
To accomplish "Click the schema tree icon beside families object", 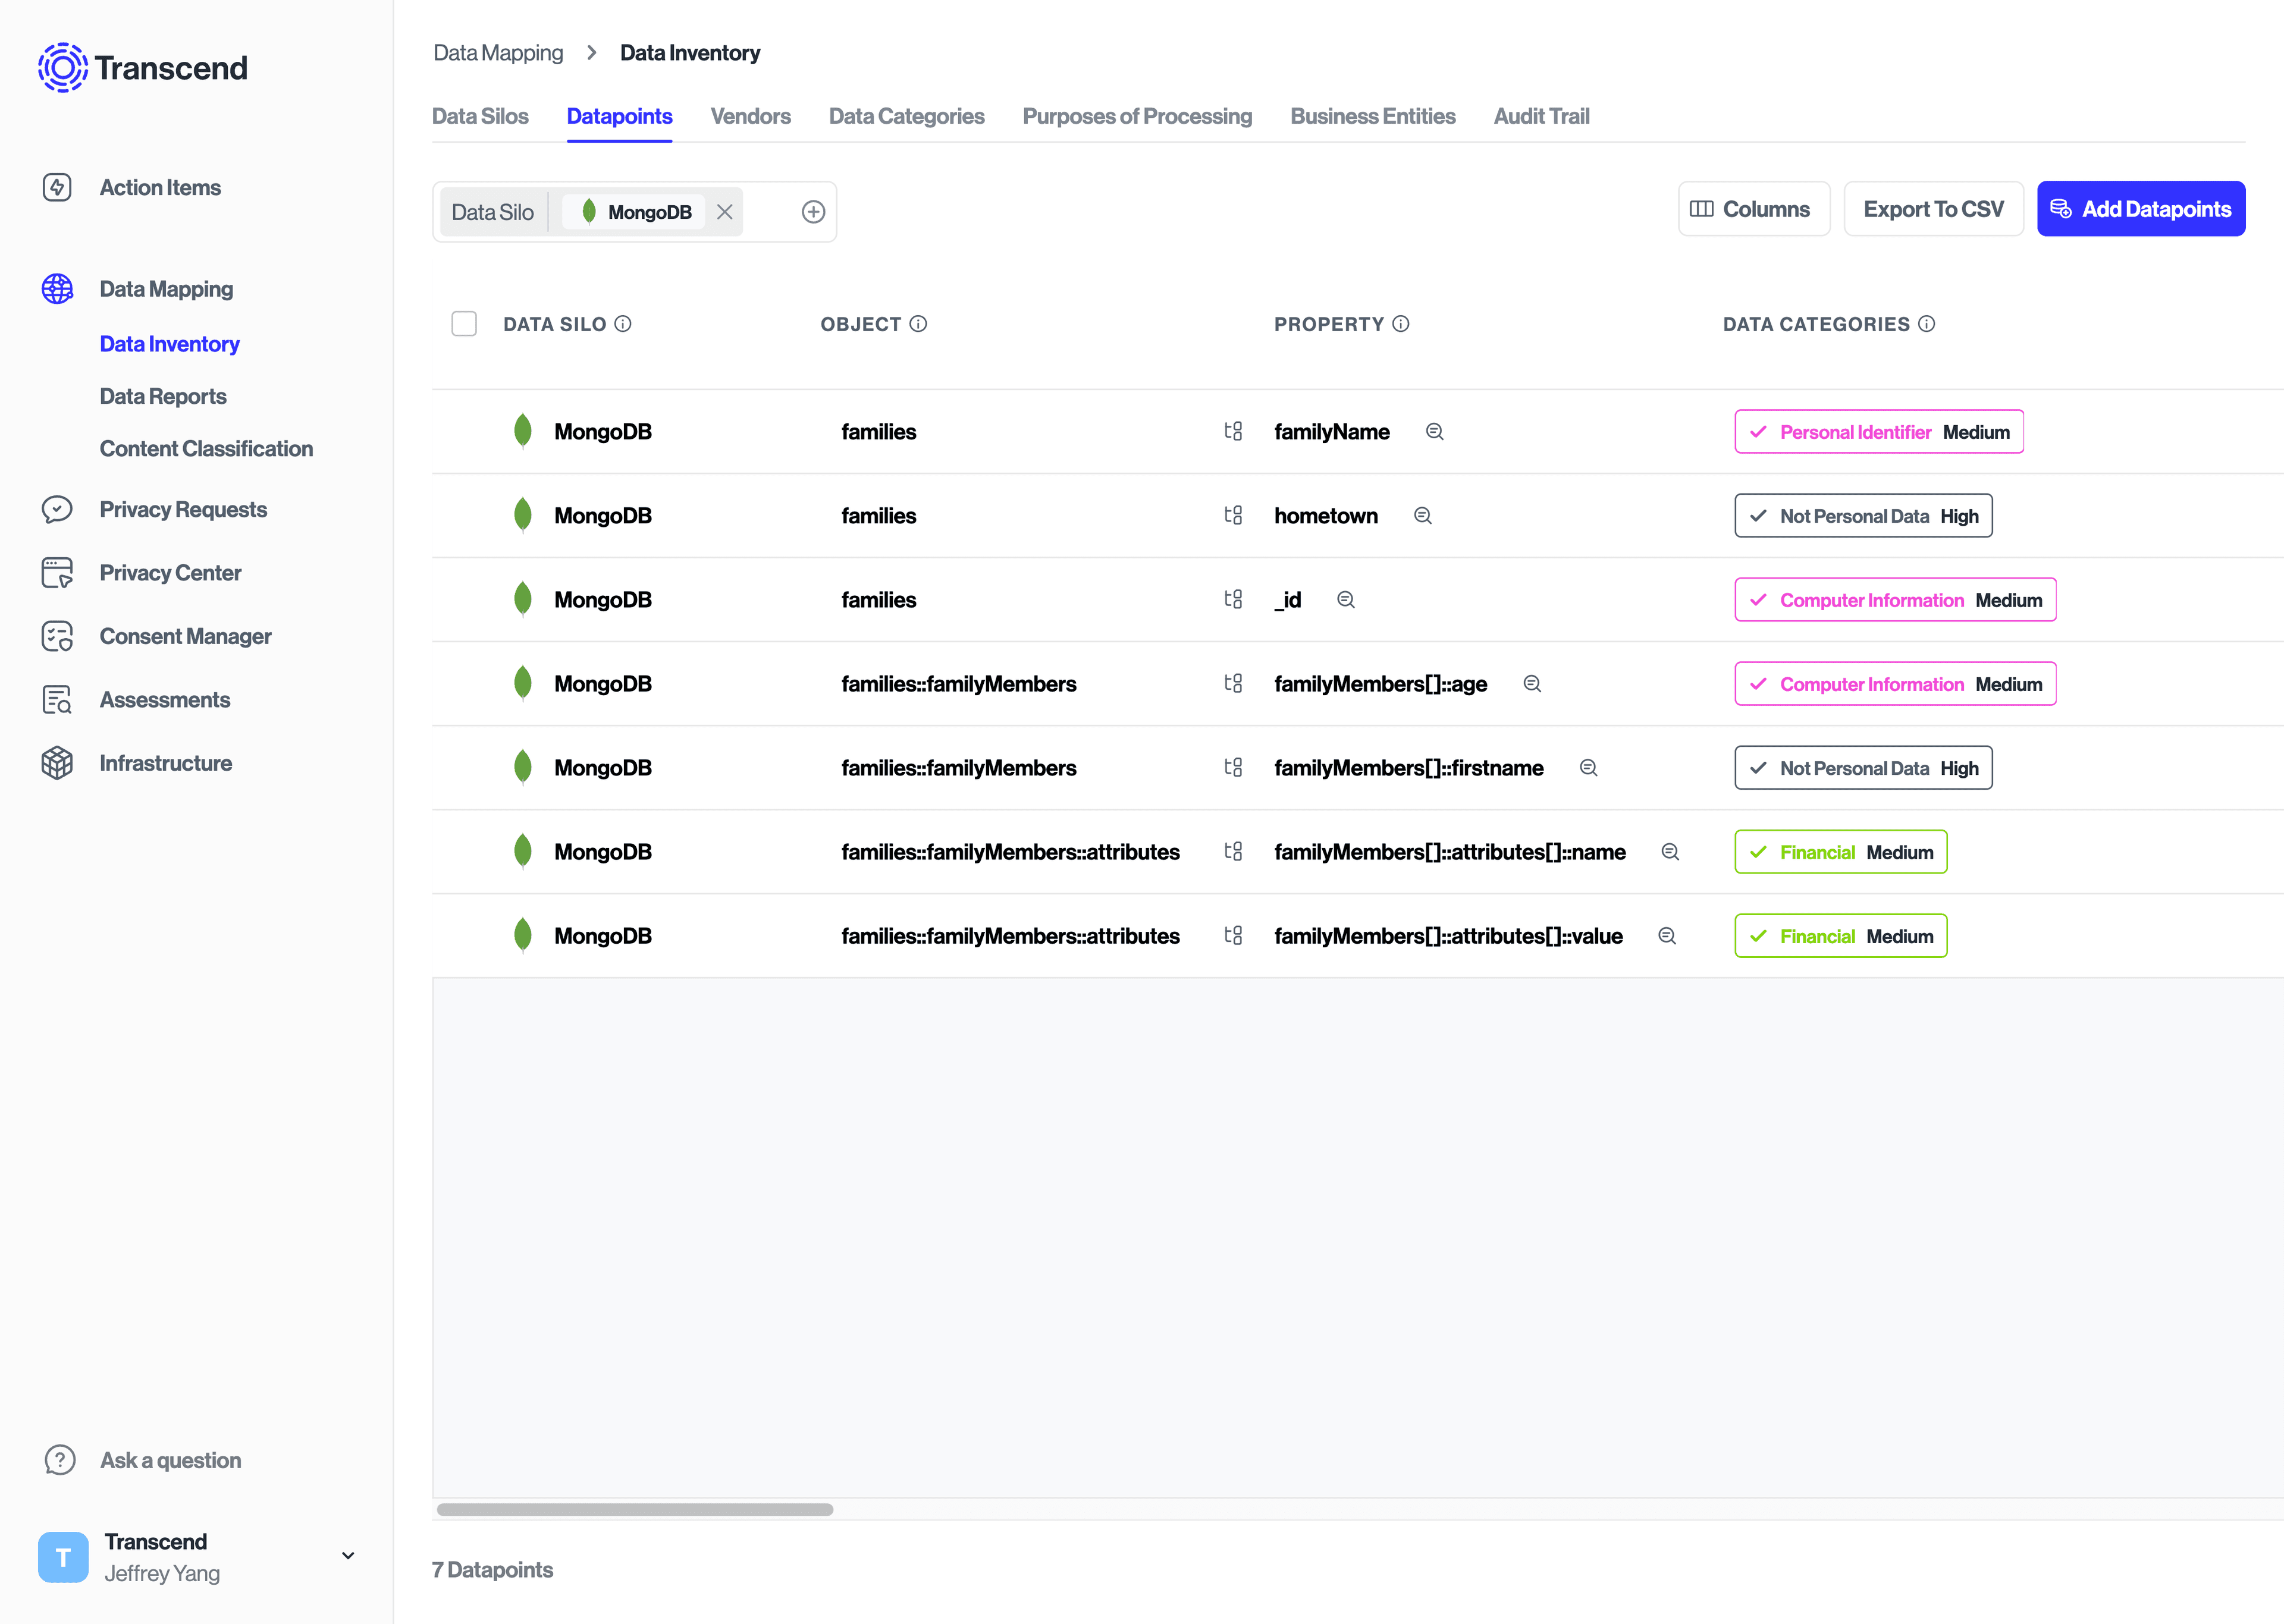I will point(1233,431).
